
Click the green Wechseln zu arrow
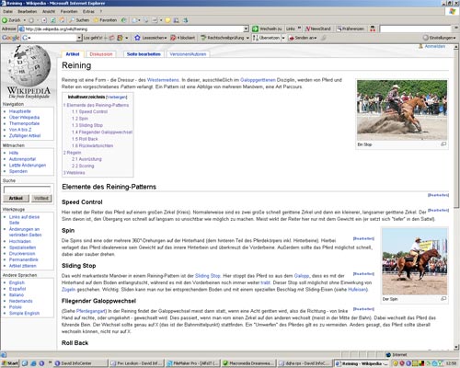(x=255, y=29)
